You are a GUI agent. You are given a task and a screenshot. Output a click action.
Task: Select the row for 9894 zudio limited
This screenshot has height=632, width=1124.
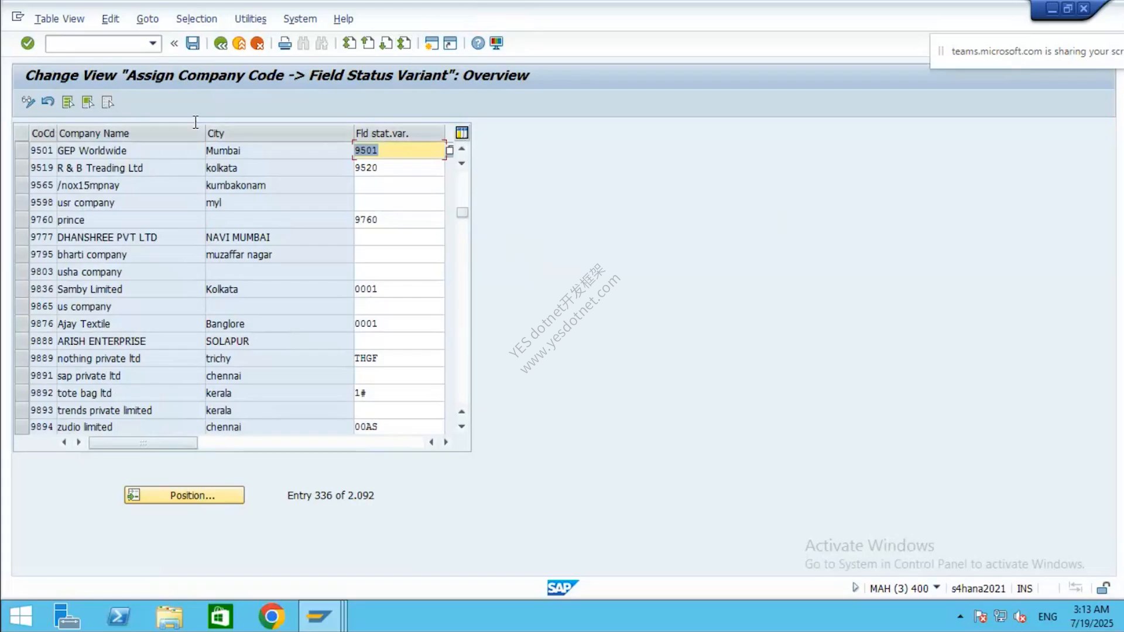tap(22, 427)
